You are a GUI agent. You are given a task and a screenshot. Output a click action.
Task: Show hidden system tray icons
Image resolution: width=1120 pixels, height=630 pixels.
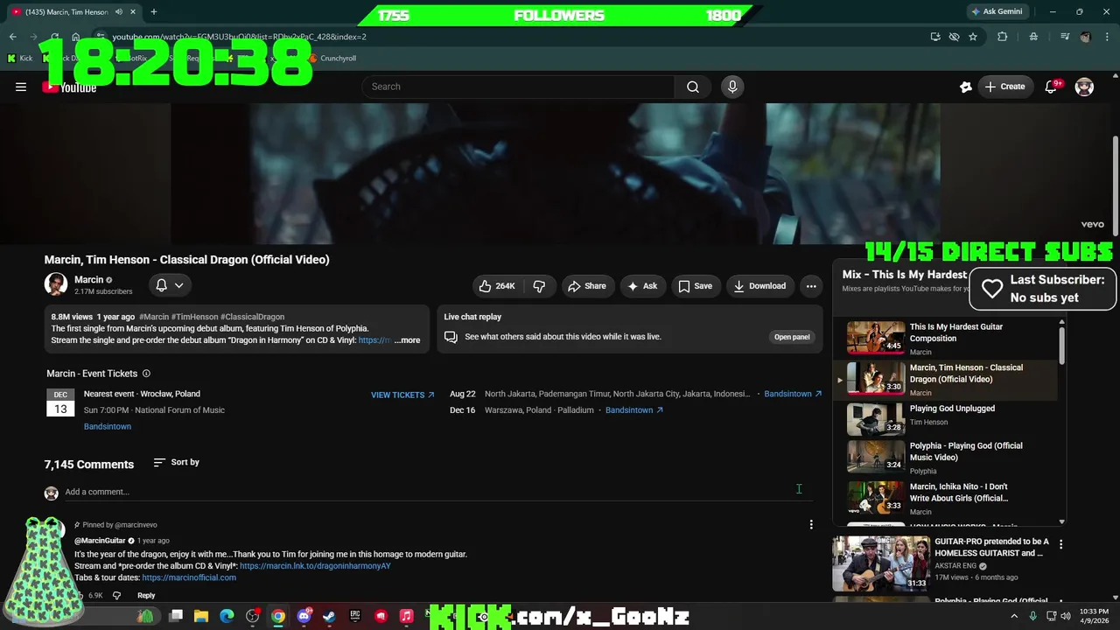coord(1014,616)
